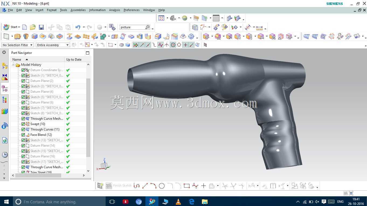Open the Help menu

coord(161,10)
